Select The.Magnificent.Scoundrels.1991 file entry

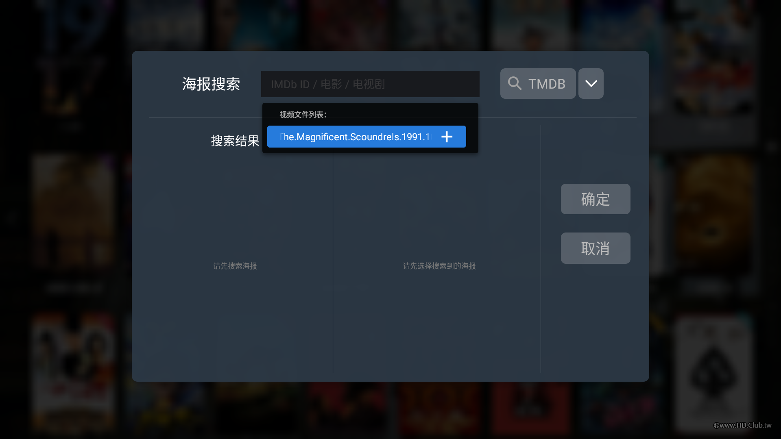point(354,137)
